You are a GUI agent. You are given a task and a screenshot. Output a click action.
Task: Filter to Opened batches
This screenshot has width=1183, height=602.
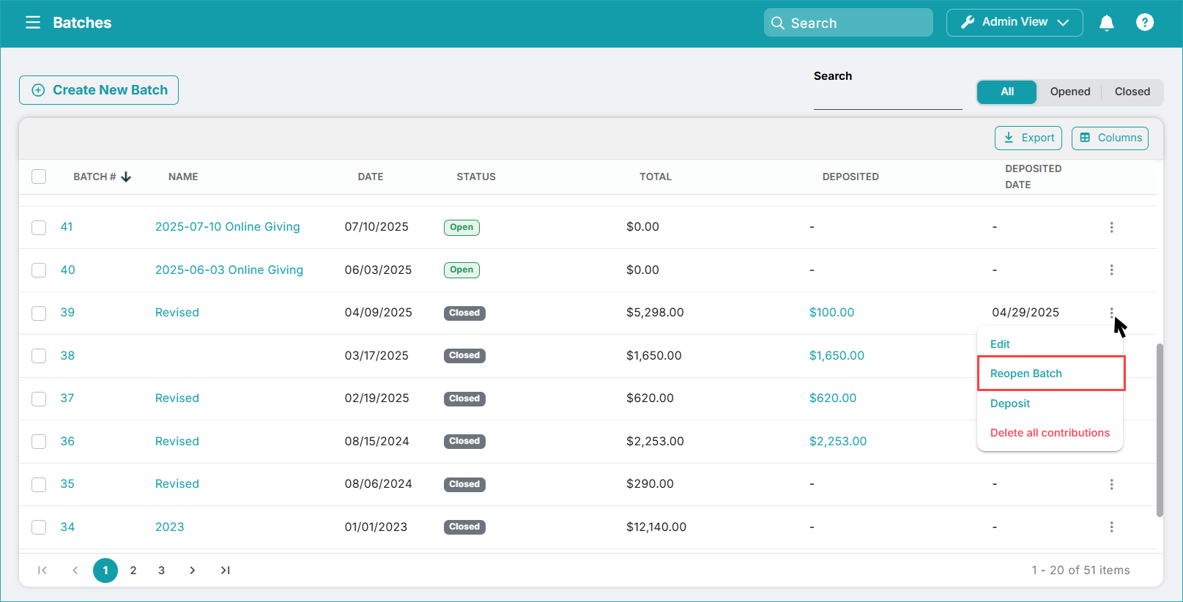[1070, 92]
